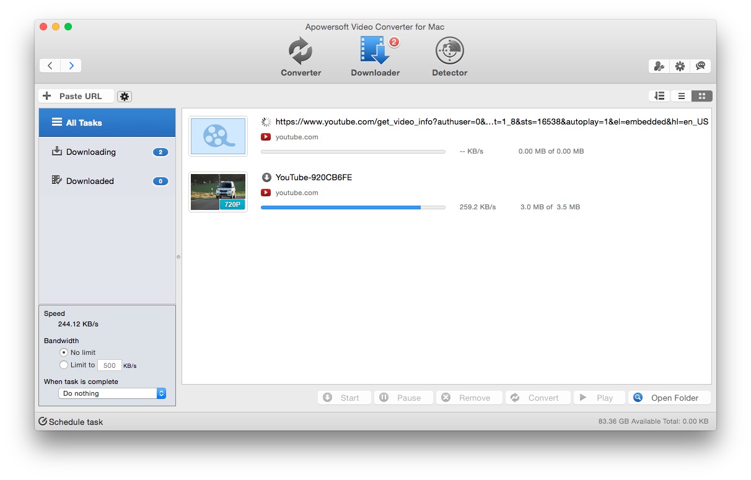Show the Downloaded tasks

[x=107, y=181]
